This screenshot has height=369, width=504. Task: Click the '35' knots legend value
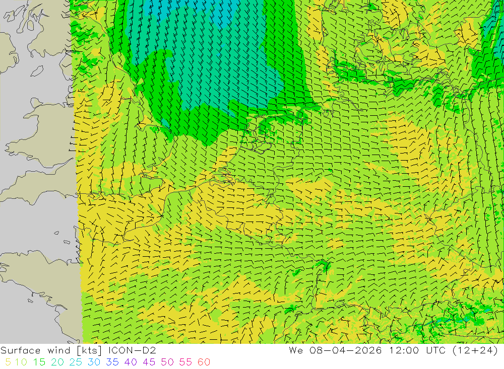pyautogui.click(x=112, y=362)
